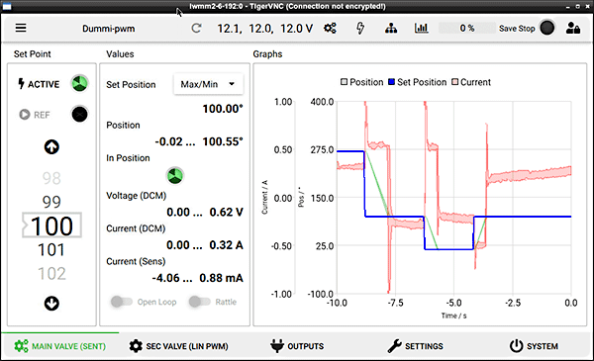Image resolution: width=594 pixels, height=361 pixels.
Task: Enable the Open Loop switch
Action: [x=122, y=302]
